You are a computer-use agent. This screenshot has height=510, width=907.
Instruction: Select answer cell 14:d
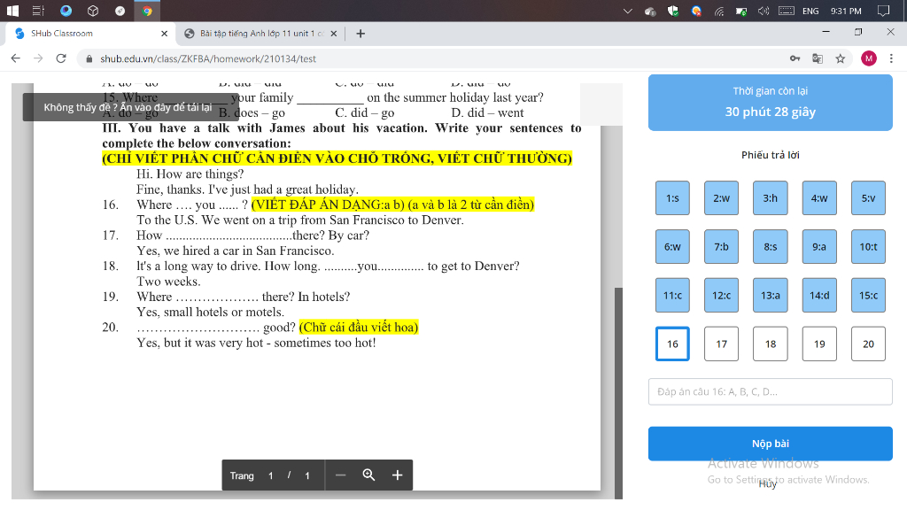click(819, 296)
